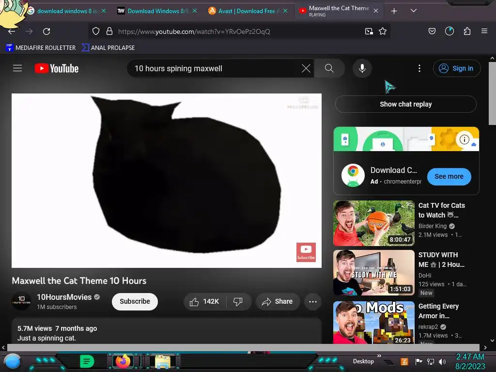
Task: Open the 10HoursMovies channel name link
Action: point(64,297)
